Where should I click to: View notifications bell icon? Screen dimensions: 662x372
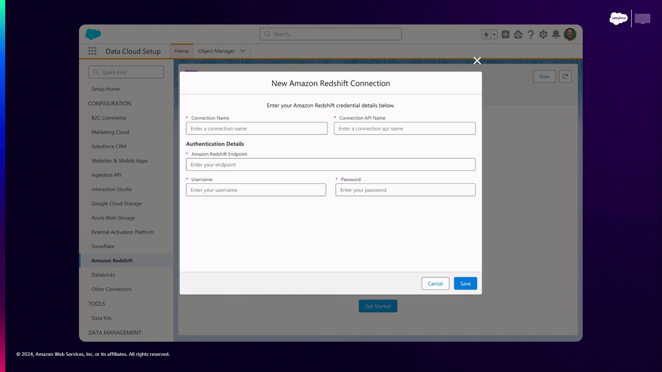[x=555, y=34]
